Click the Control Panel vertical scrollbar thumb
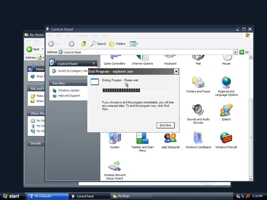This screenshot has height=200, width=267. (x=251, y=137)
